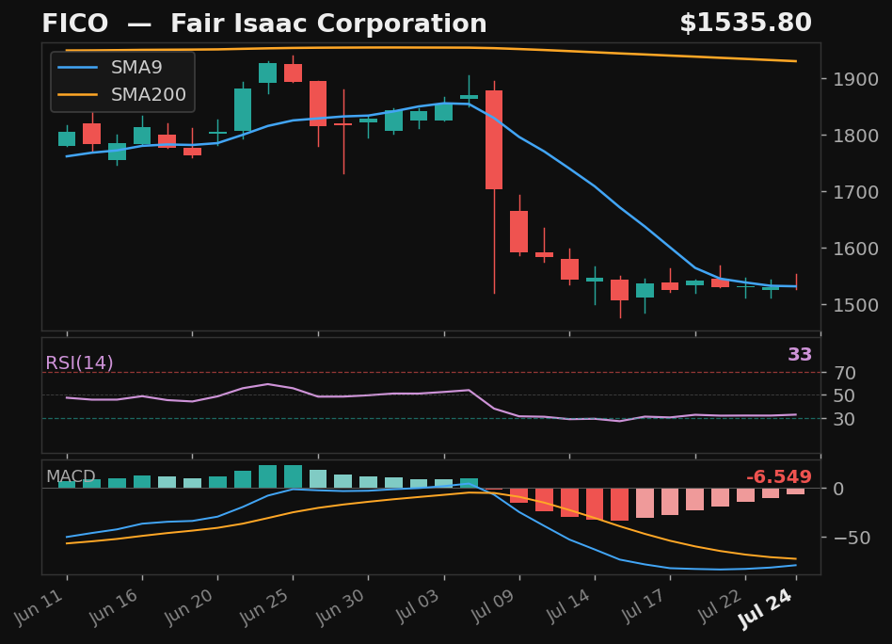This screenshot has height=644, width=892.
Task: Click the 1600 price axis label
Action: point(855,249)
